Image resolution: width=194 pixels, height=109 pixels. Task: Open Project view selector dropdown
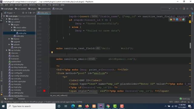[10, 13]
